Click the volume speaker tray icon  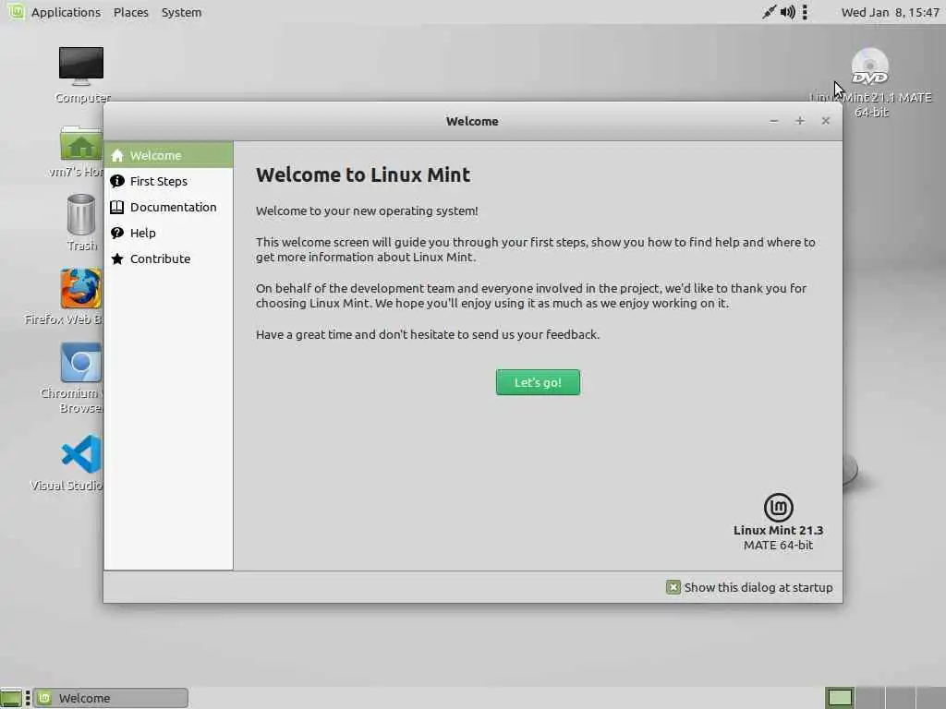point(787,12)
